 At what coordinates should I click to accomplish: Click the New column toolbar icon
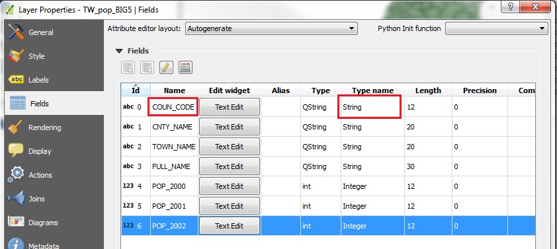click(128, 67)
